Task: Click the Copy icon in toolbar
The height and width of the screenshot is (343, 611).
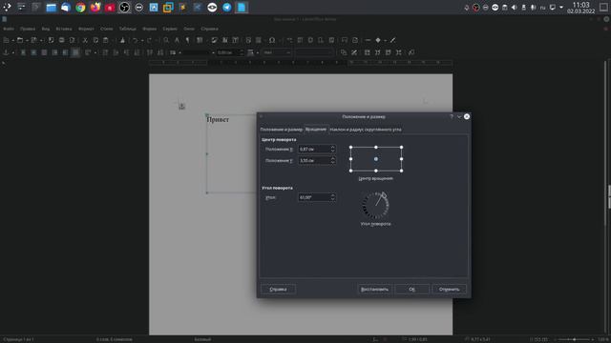Action: [95, 40]
